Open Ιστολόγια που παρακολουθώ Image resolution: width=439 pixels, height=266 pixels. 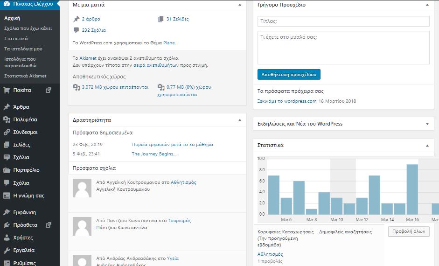coord(20,63)
